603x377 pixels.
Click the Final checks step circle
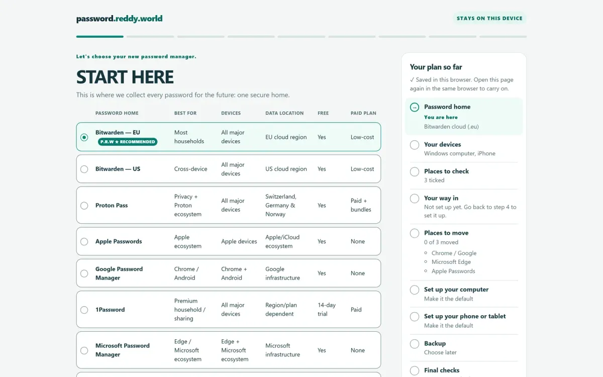click(415, 371)
